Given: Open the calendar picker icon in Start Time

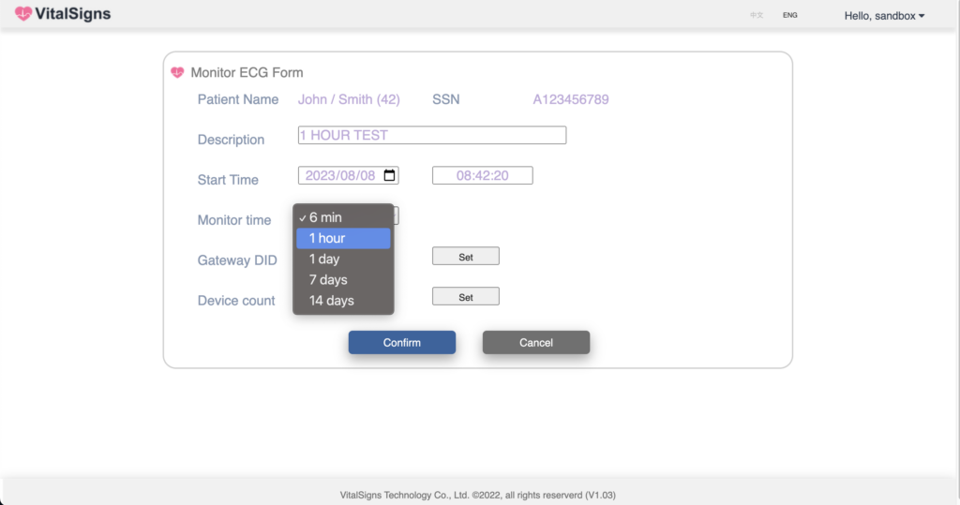Looking at the screenshot, I should [x=389, y=175].
